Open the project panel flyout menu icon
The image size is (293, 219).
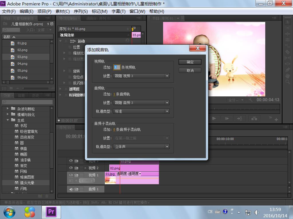(x=48, y=18)
